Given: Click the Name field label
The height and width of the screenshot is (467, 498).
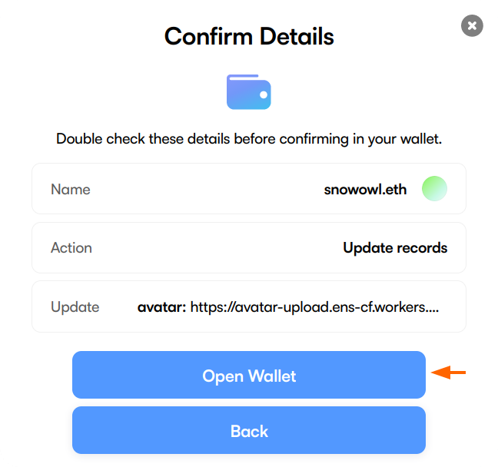Looking at the screenshot, I should (x=70, y=189).
